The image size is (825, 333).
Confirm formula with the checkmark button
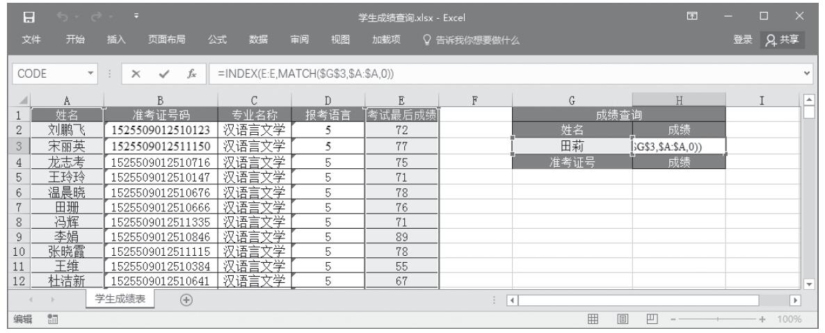(163, 73)
